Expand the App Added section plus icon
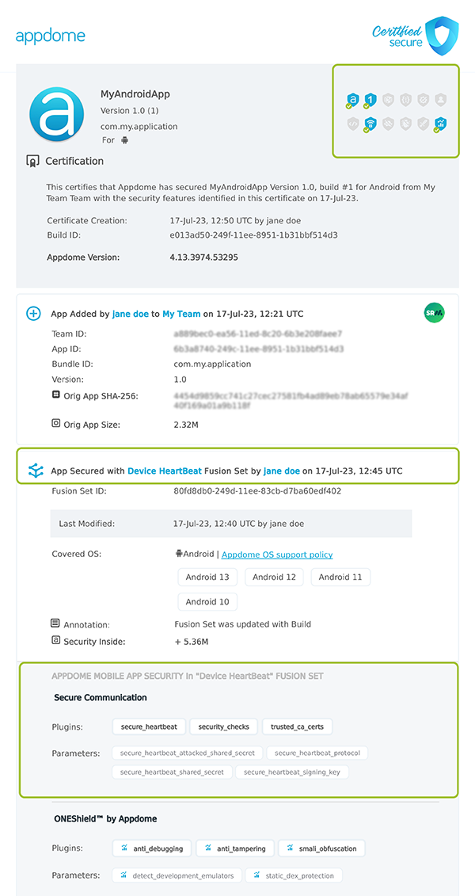The image size is (475, 896). coord(34,314)
